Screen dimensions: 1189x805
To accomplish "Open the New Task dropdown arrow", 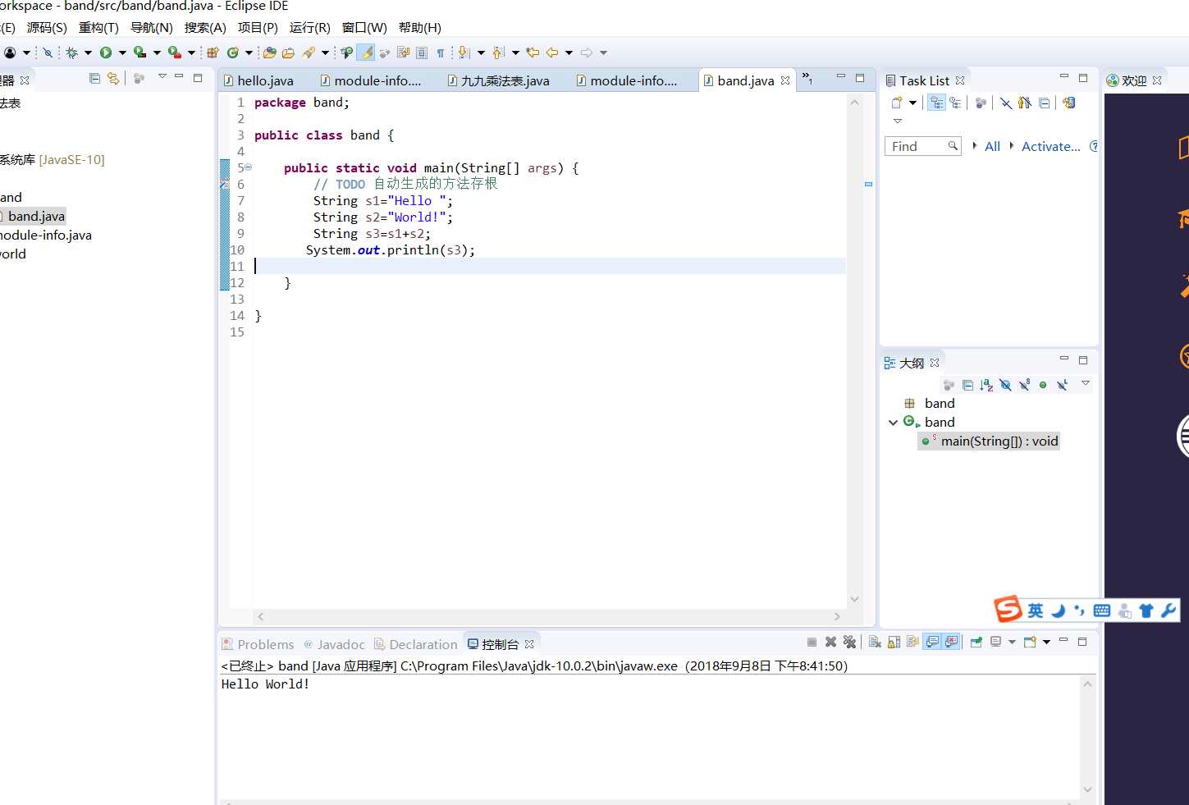I will click(912, 103).
